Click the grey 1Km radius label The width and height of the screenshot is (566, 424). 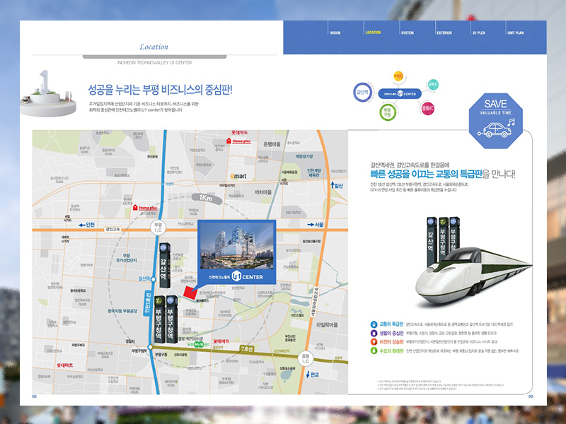coord(207,199)
